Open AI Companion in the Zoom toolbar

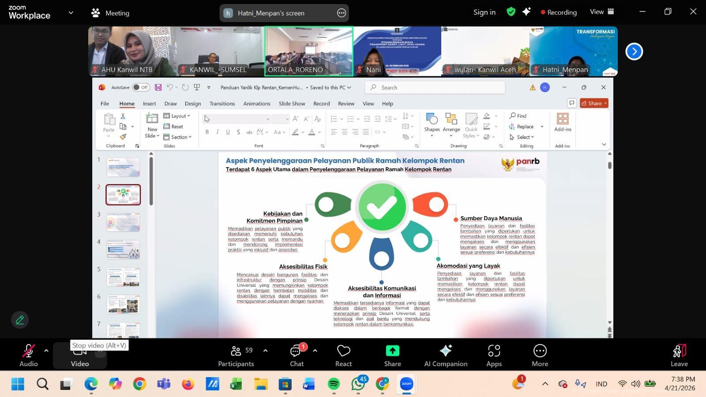point(446,356)
